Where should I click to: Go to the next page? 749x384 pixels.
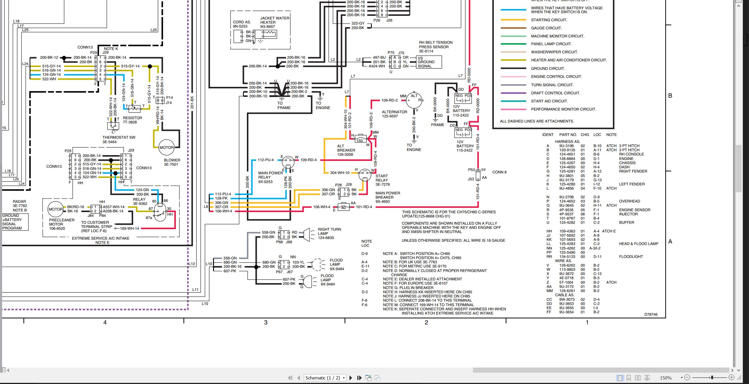pos(351,378)
